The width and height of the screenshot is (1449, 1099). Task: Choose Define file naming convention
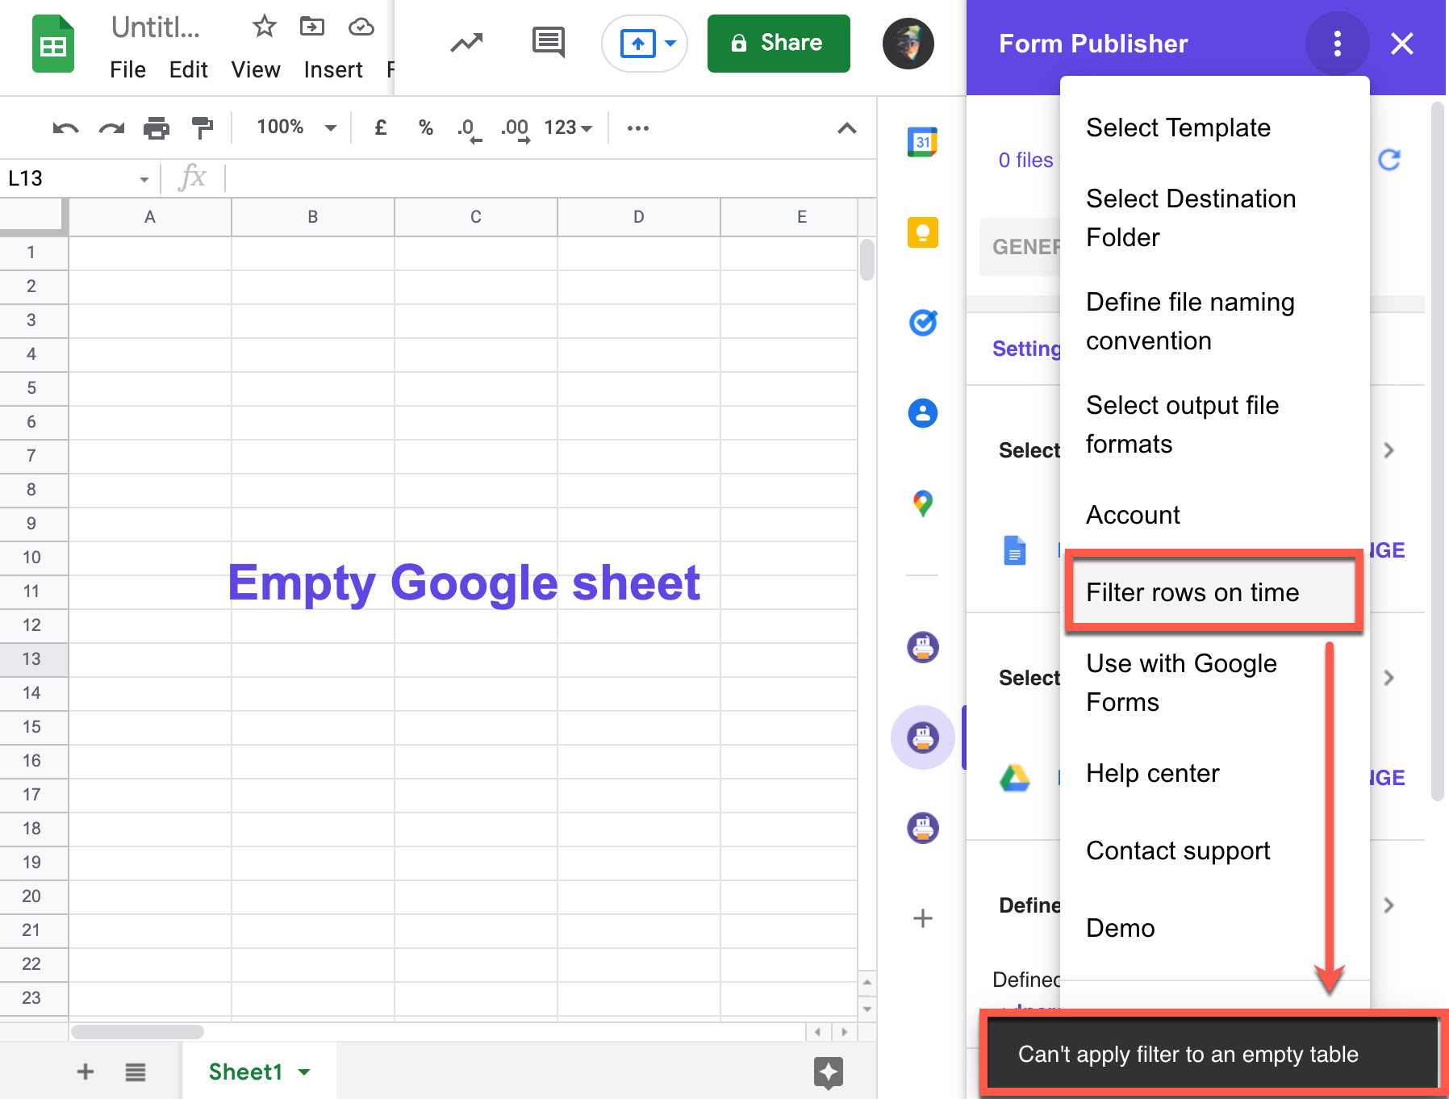[1215, 321]
